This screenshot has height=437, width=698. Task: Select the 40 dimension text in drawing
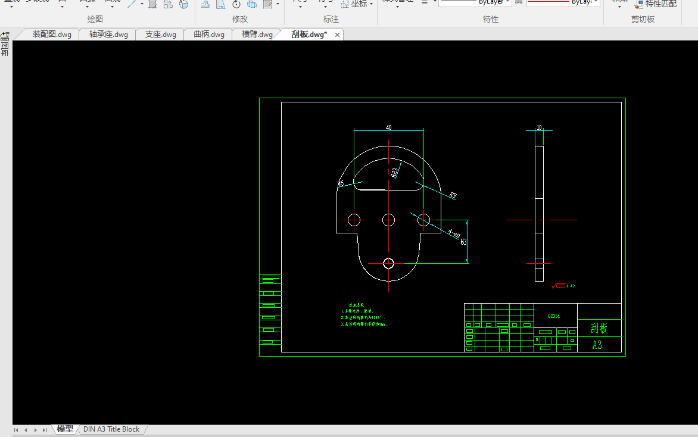(x=389, y=127)
